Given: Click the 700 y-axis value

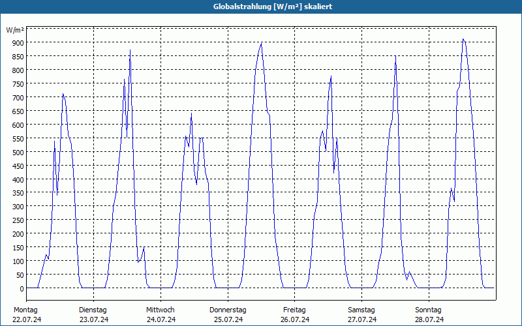Looking at the screenshot, I should 18,98.
